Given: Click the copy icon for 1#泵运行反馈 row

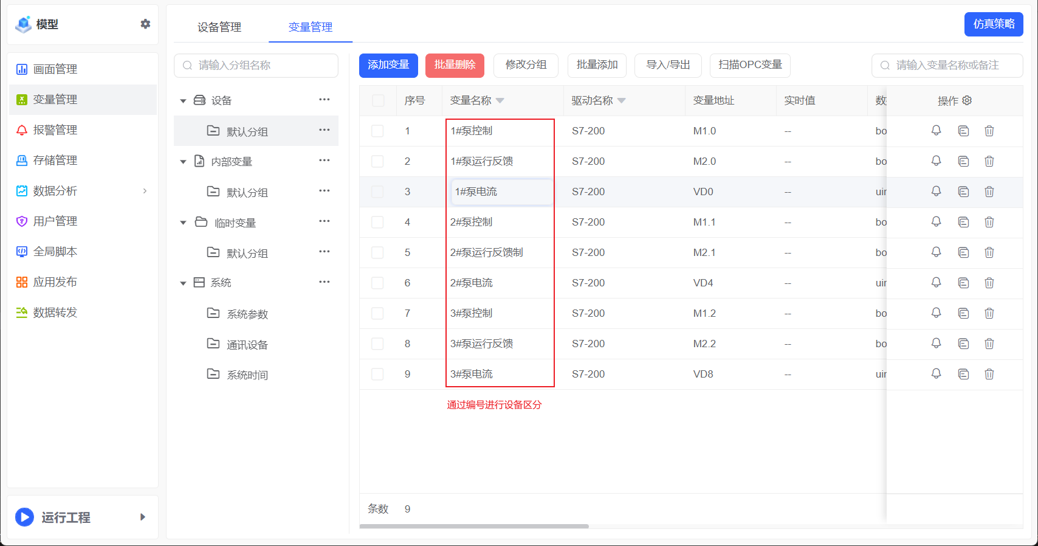Looking at the screenshot, I should coord(963,161).
